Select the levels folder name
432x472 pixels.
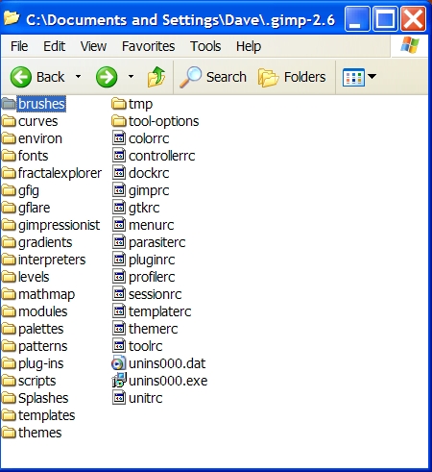pyautogui.click(x=34, y=277)
